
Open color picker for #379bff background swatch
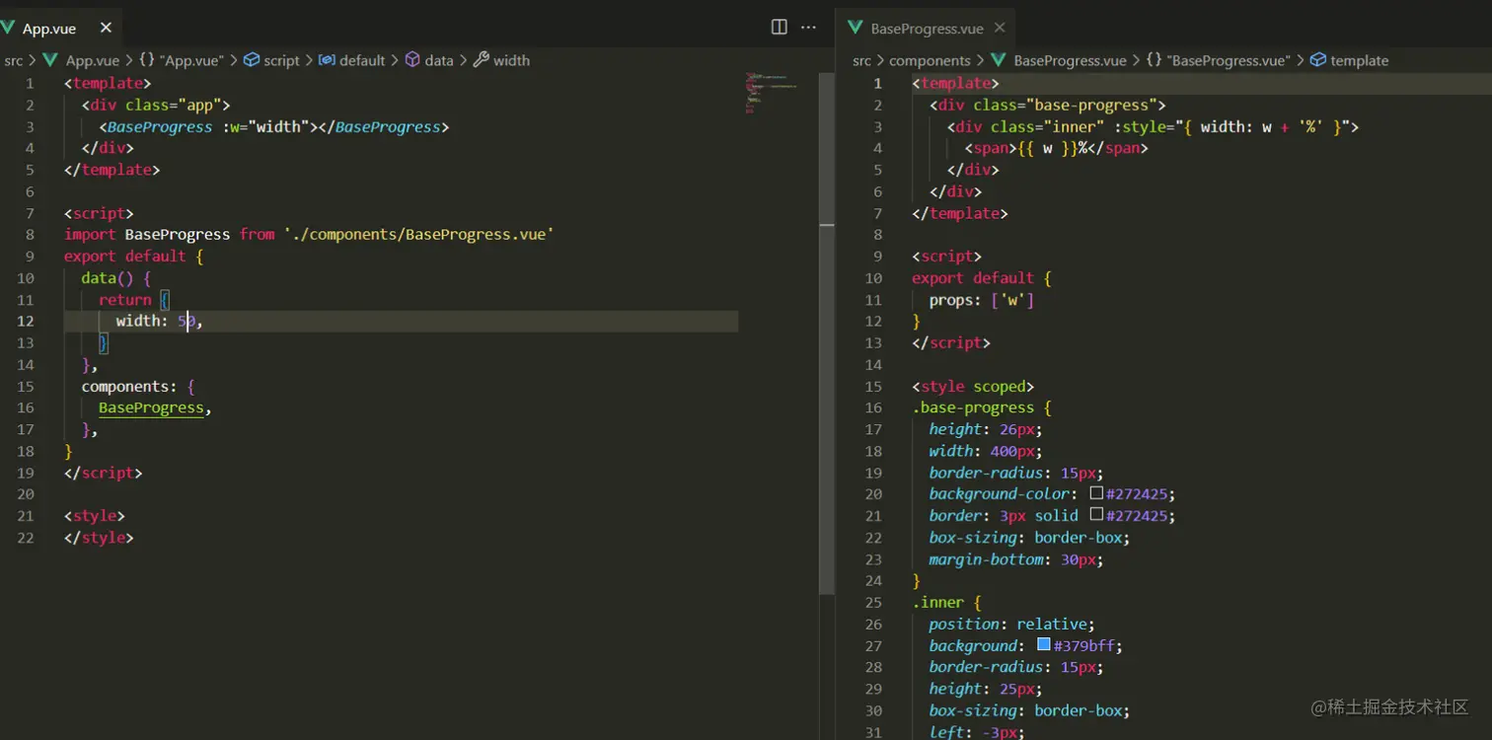1043,645
